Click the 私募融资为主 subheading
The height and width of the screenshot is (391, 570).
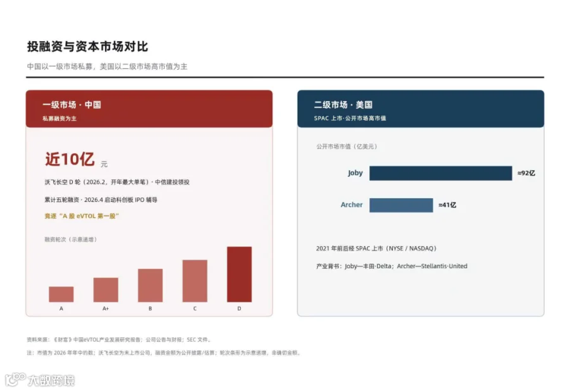click(60, 118)
